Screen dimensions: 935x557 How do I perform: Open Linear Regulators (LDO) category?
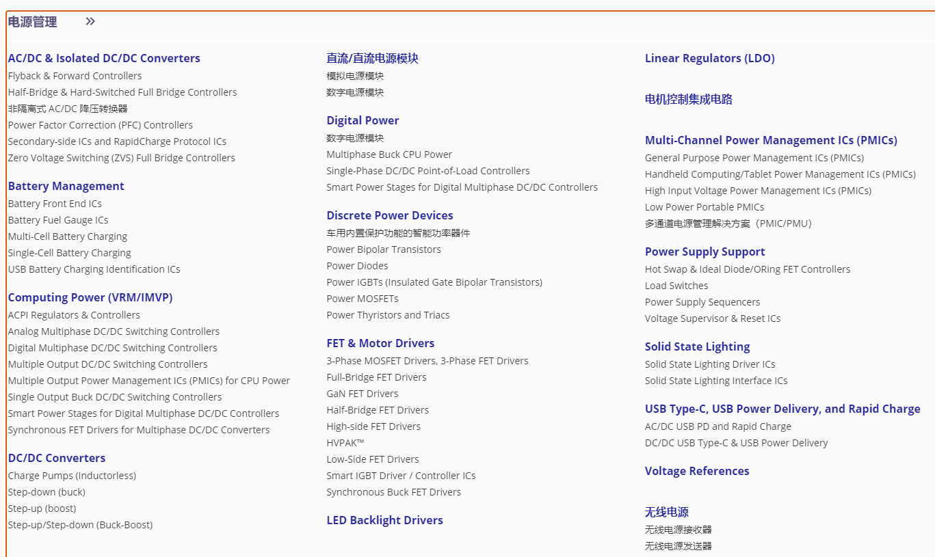[x=710, y=58]
